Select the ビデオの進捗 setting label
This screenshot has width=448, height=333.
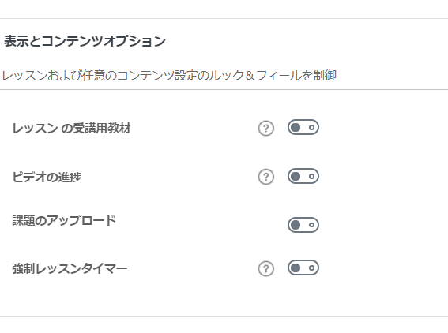tap(47, 178)
